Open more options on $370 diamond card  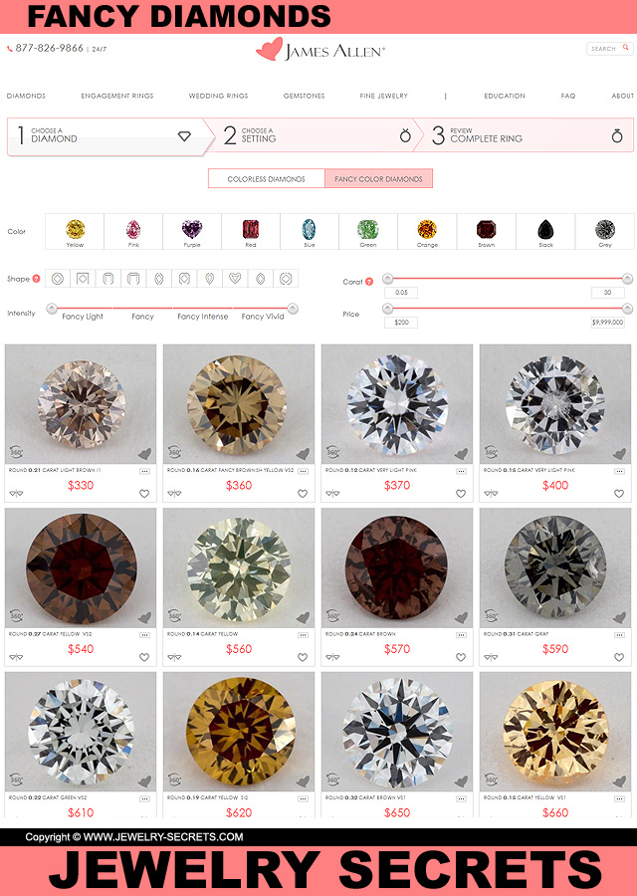pos(461,472)
